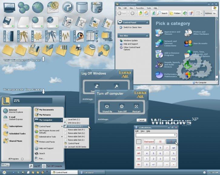The image size is (220, 175).
Task: Collapse the See Also sidebar section
Action: (147, 36)
